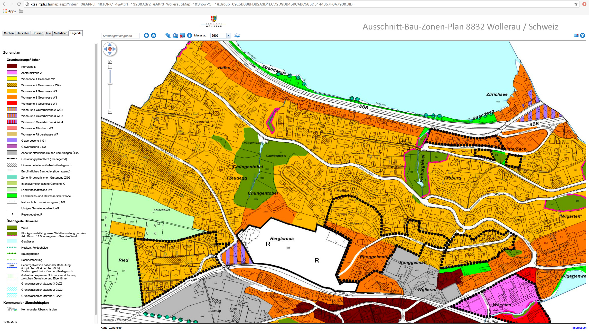Switch to the Suchen tab
Screen dimensions: 589x331
point(9,33)
